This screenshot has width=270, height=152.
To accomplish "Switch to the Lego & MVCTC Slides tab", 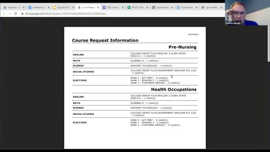I will click(62, 8).
